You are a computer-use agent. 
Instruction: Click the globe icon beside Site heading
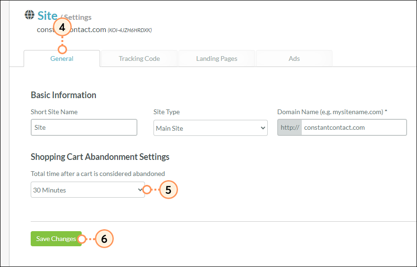point(30,15)
